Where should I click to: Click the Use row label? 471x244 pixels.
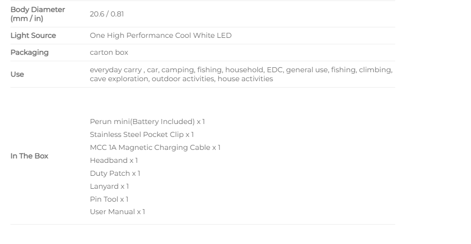(17, 74)
